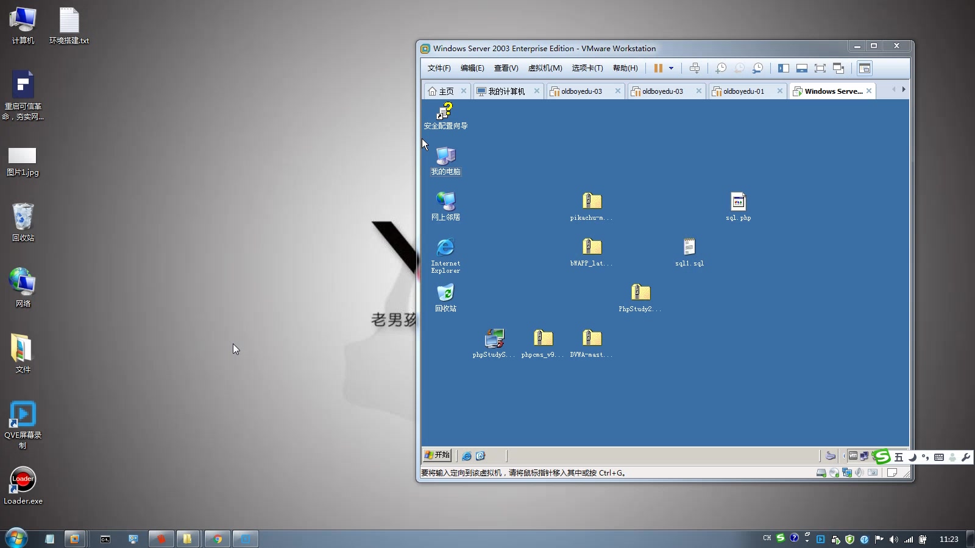This screenshot has height=548, width=975.
Task: Close the Windows Server tab
Action: click(x=869, y=91)
